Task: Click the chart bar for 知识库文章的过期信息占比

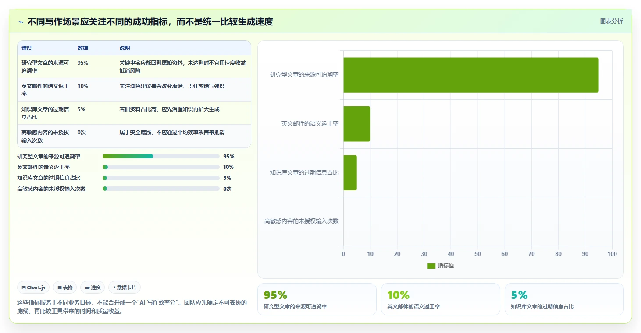Action: (350, 173)
